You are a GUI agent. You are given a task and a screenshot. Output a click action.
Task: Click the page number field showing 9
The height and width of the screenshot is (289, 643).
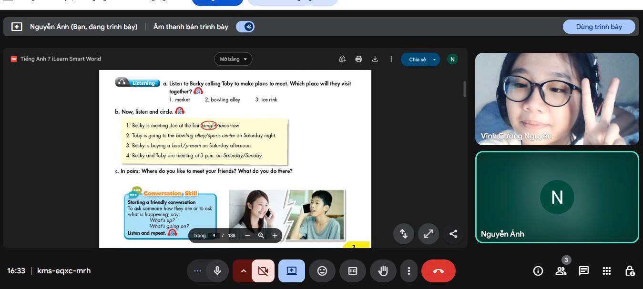click(x=214, y=235)
